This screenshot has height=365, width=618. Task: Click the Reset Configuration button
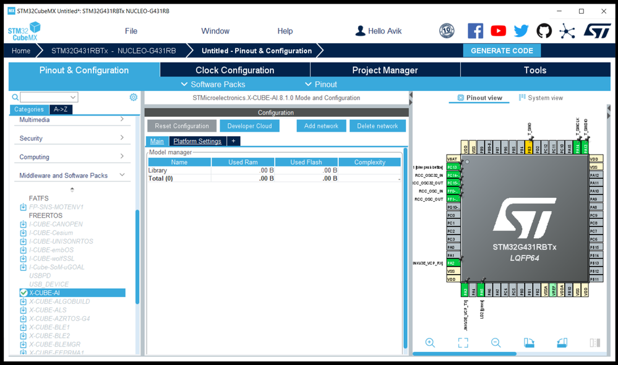pos(182,126)
